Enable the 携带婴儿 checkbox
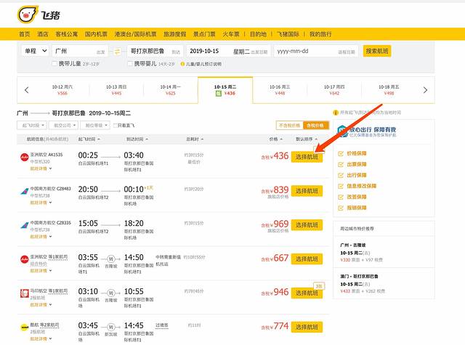The width and height of the screenshot is (465, 345). 130,64
